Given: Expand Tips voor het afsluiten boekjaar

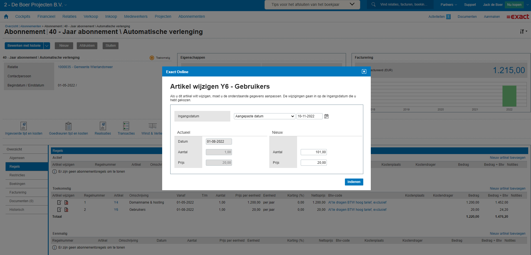Looking at the screenshot, I should pos(352,4).
